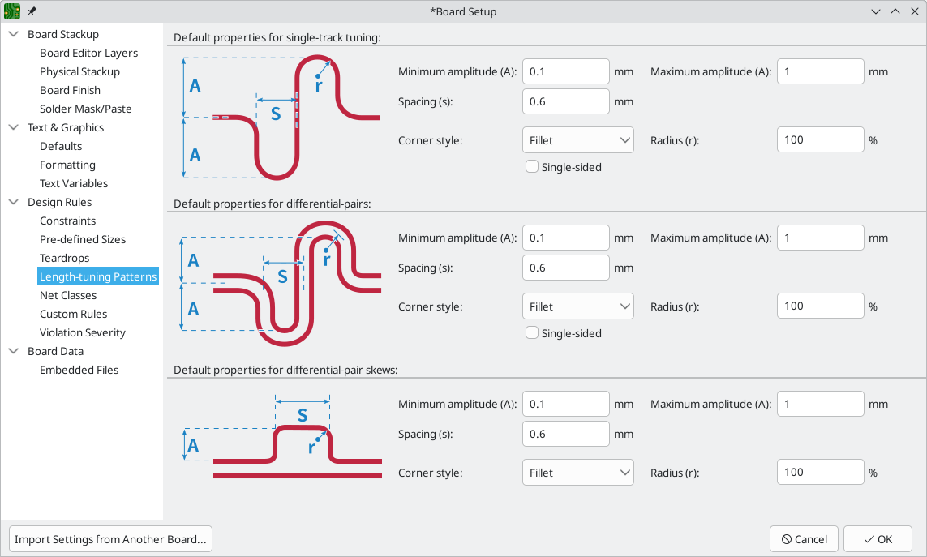Open the Corner style dropdown for single-track tuning
Viewport: 927px width, 557px height.
577,139
